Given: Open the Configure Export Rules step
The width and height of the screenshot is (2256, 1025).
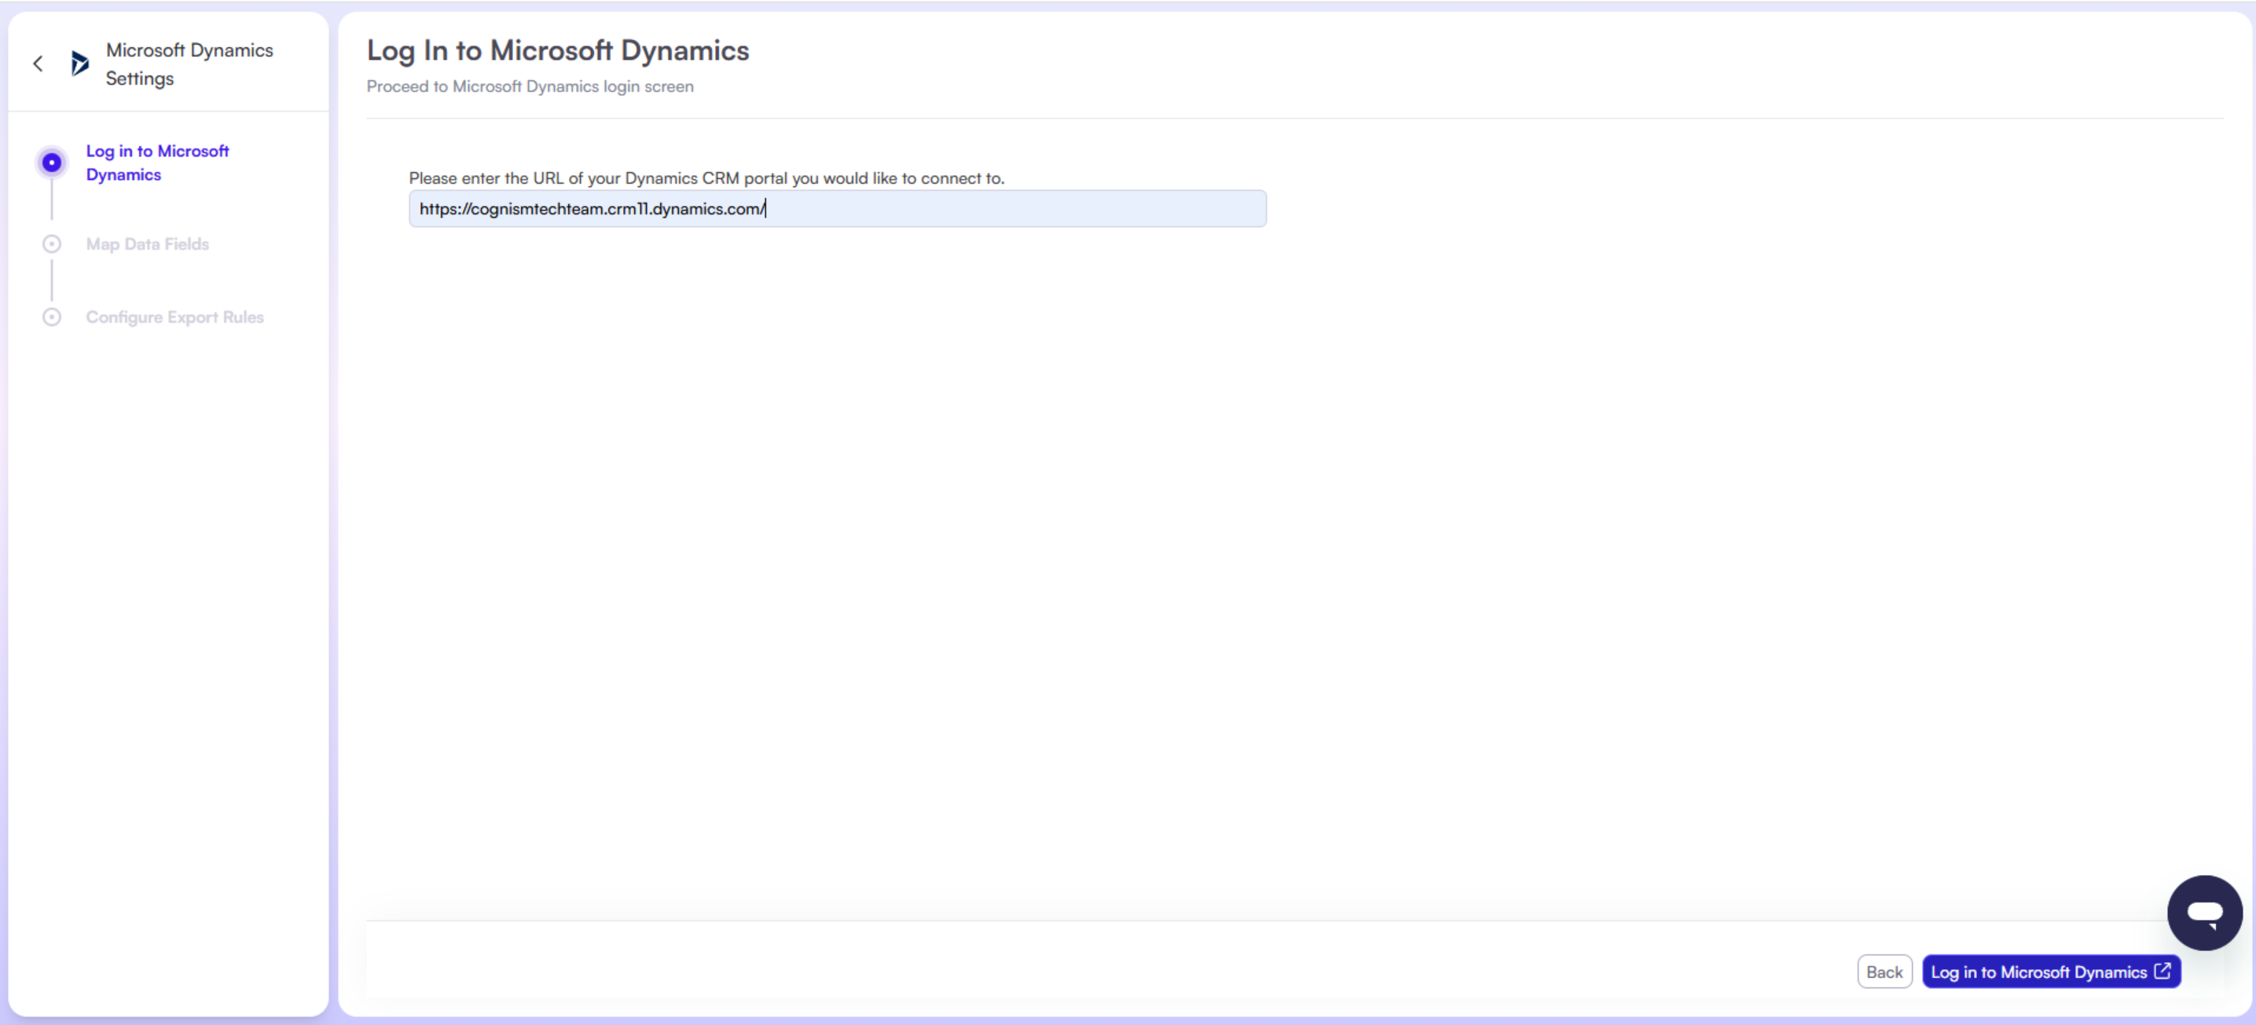Looking at the screenshot, I should coord(174,317).
